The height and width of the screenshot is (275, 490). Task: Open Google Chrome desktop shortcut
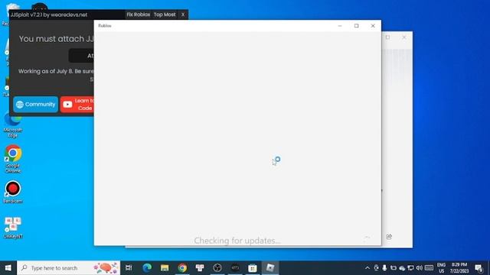(x=13, y=158)
